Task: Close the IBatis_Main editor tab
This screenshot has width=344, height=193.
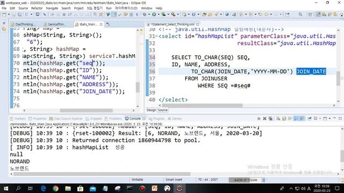Action: (101, 24)
